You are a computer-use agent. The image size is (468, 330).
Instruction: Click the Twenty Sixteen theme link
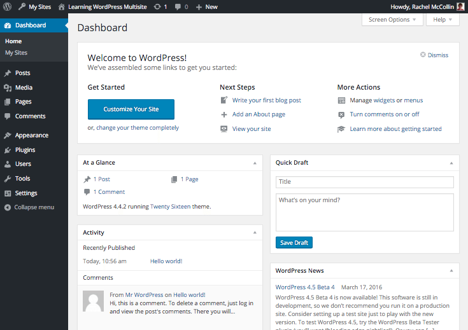pyautogui.click(x=170, y=207)
